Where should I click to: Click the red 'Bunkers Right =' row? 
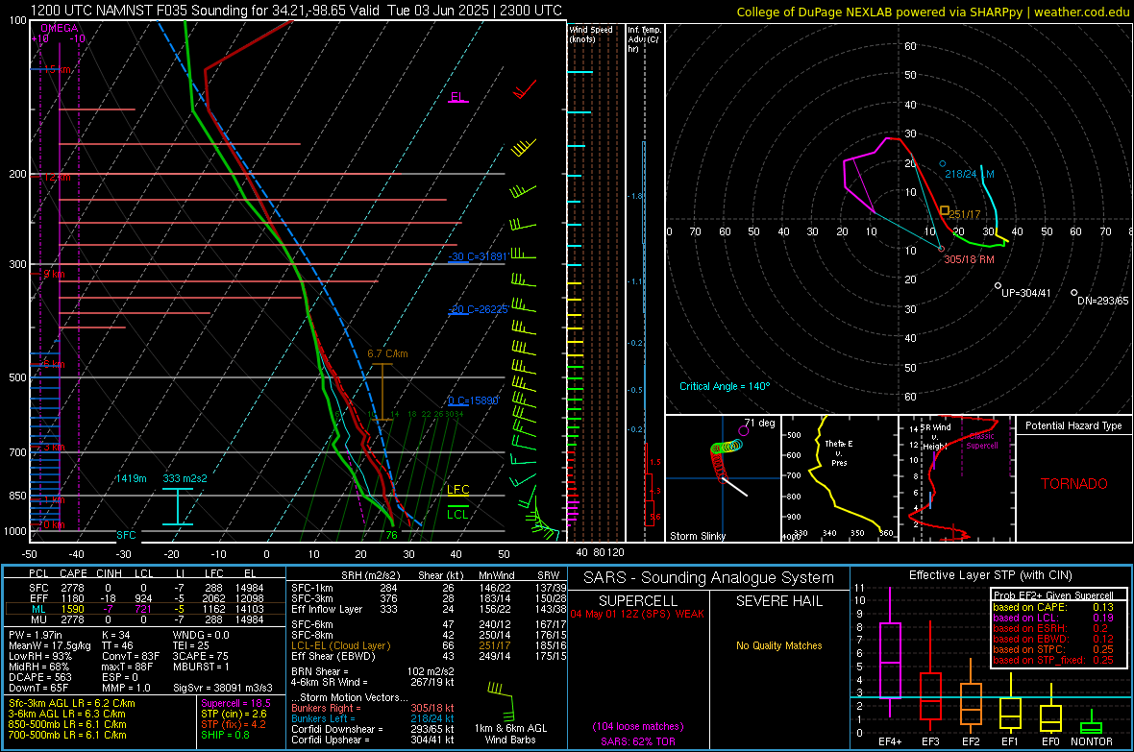(x=373, y=709)
